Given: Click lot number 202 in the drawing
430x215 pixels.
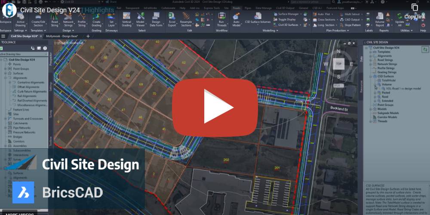Looking at the screenshot, I should click(226, 160).
